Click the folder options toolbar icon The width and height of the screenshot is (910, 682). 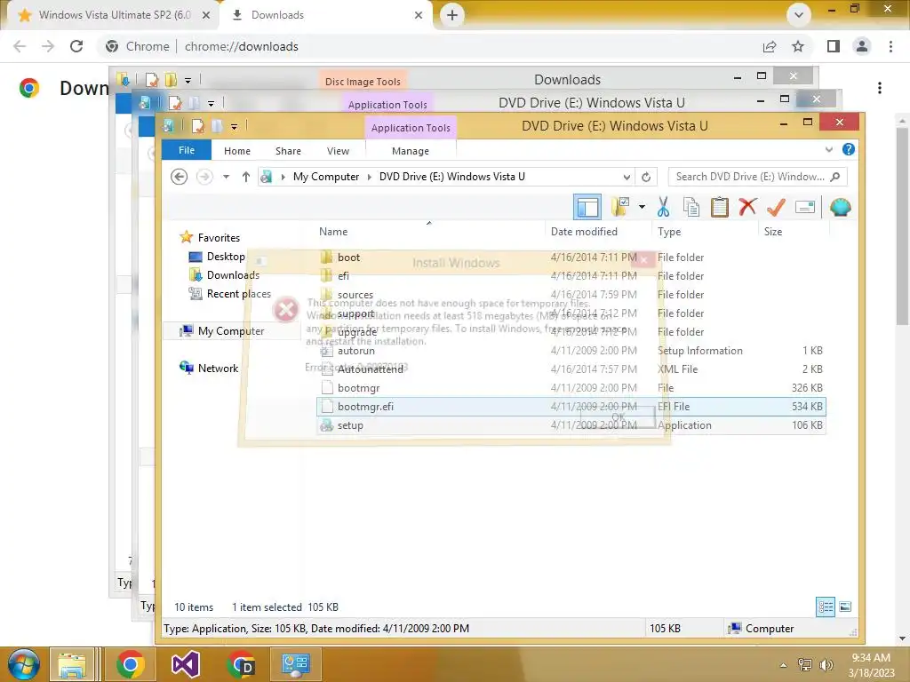(x=620, y=206)
